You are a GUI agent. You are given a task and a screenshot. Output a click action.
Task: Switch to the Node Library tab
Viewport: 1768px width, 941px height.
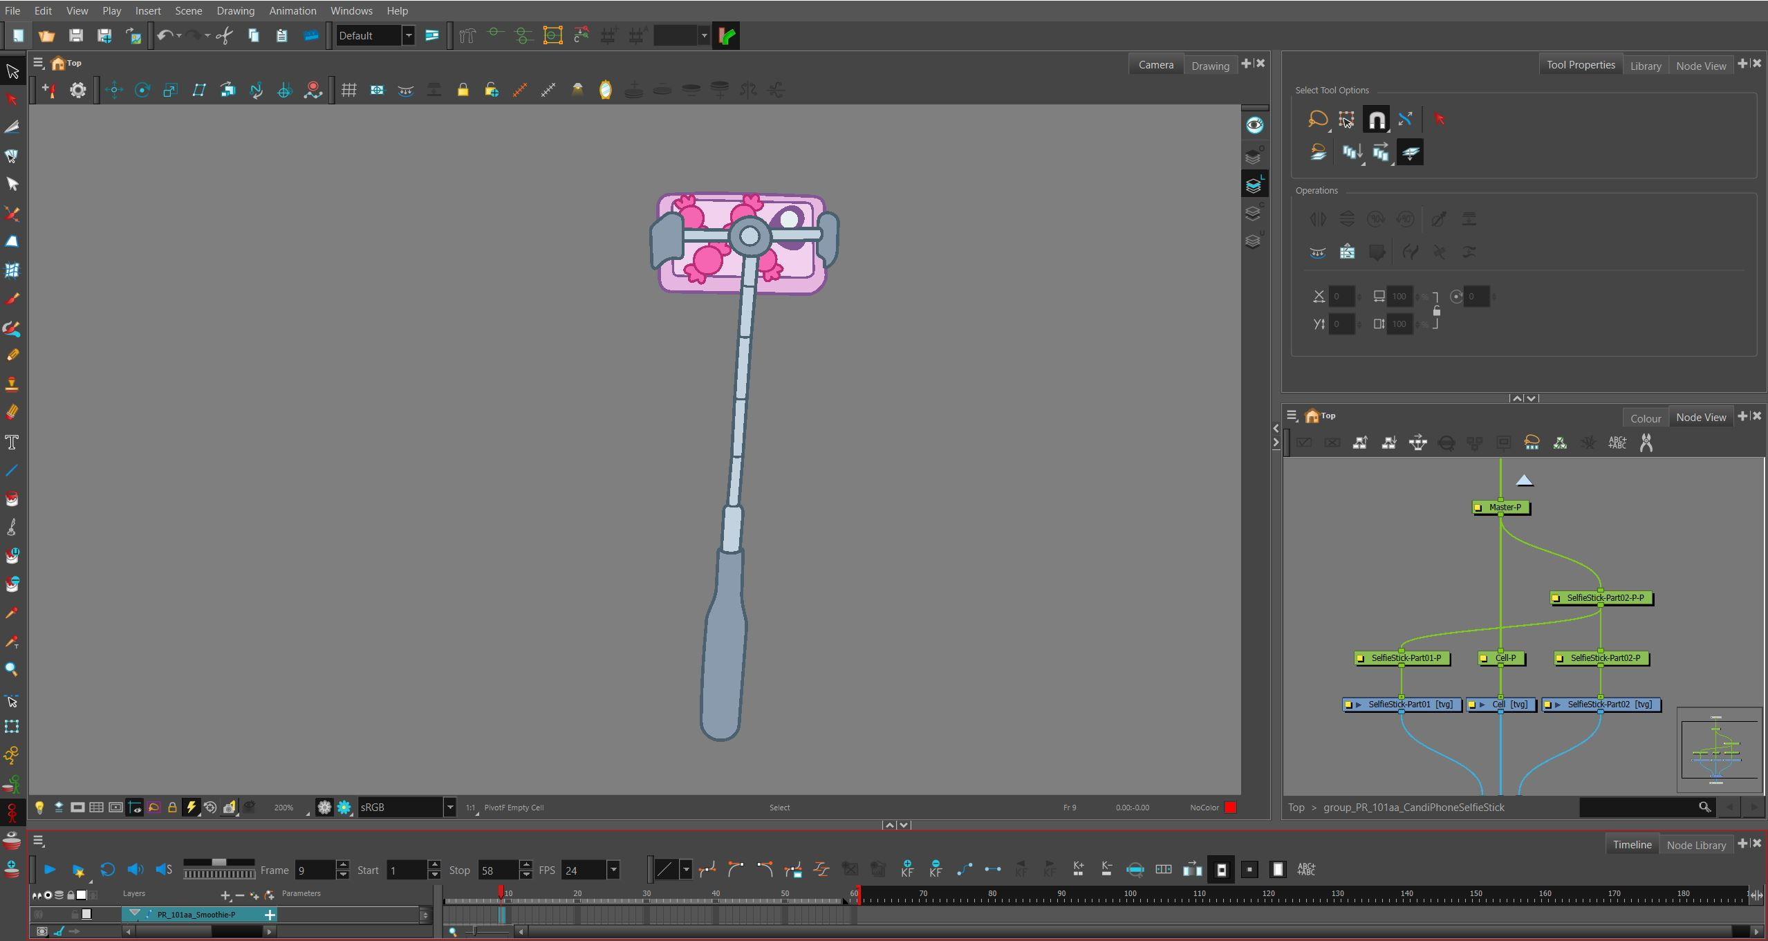pos(1696,845)
